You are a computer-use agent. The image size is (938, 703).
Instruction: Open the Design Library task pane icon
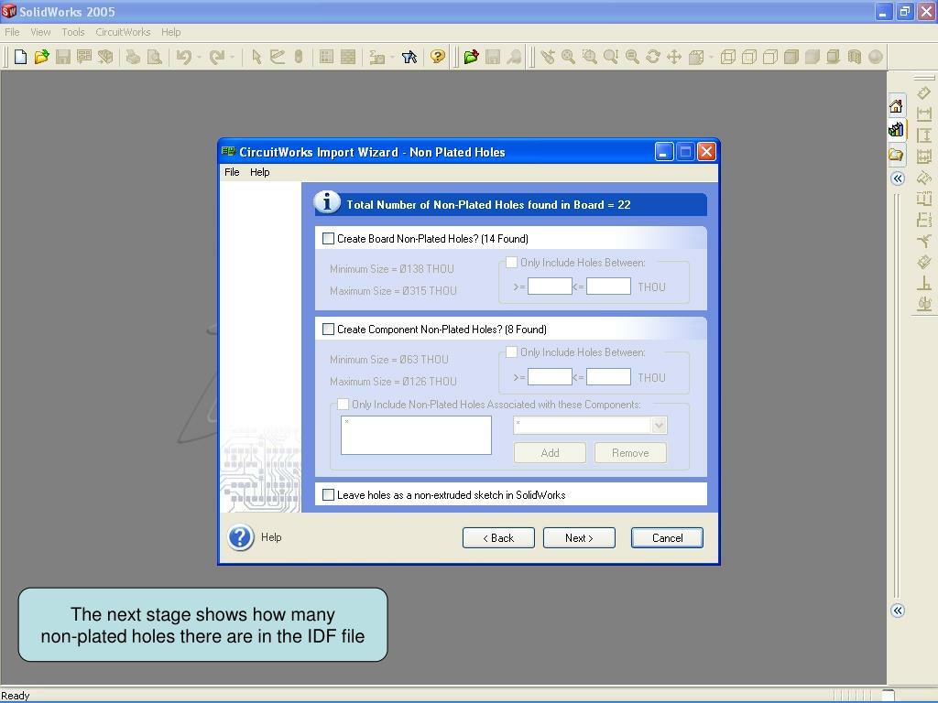click(896, 129)
